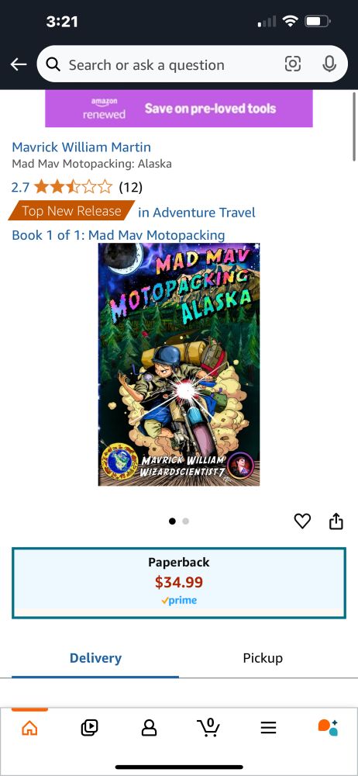Open Book 1 of 1 series link
Image resolution: width=358 pixels, height=776 pixels.
(119, 235)
